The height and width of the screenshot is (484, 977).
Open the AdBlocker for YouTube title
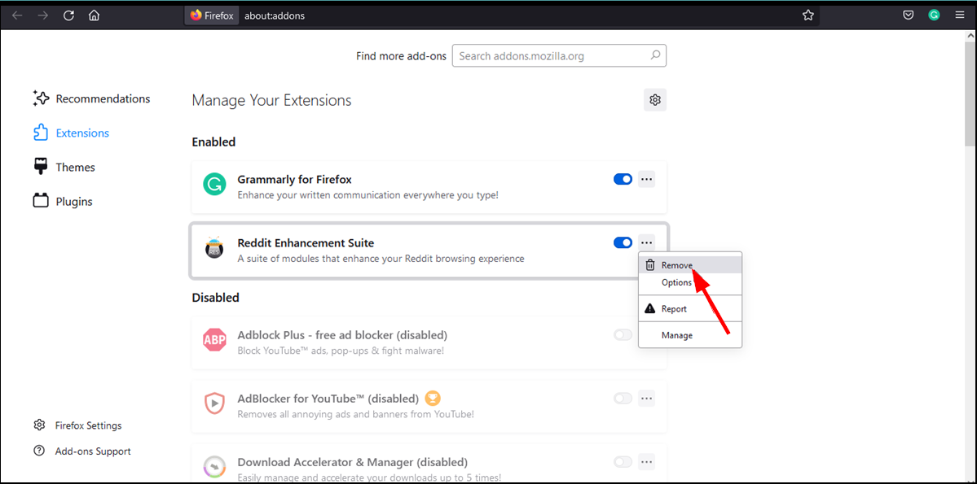click(x=328, y=398)
